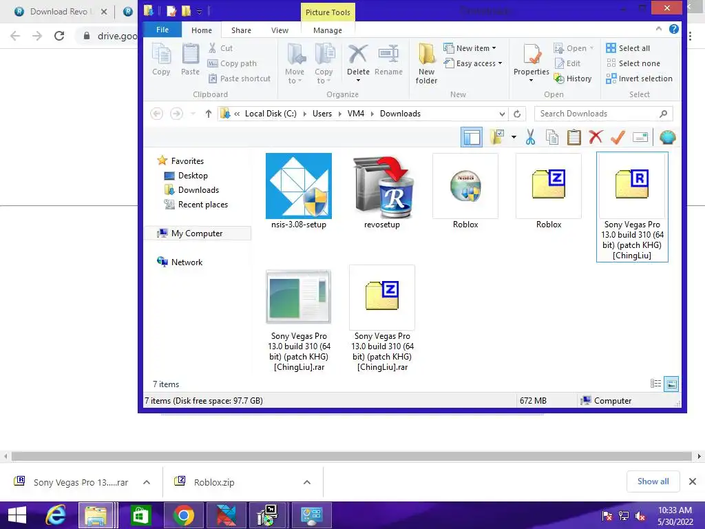Click the clipboard paste icon in toolbar
Viewport: 705px width, 529px height.
click(x=574, y=137)
